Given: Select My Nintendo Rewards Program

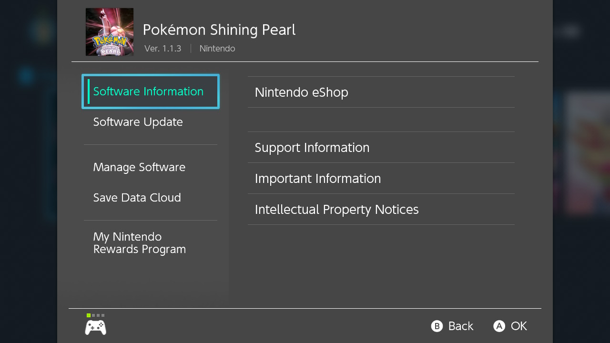Looking at the screenshot, I should click(151, 243).
